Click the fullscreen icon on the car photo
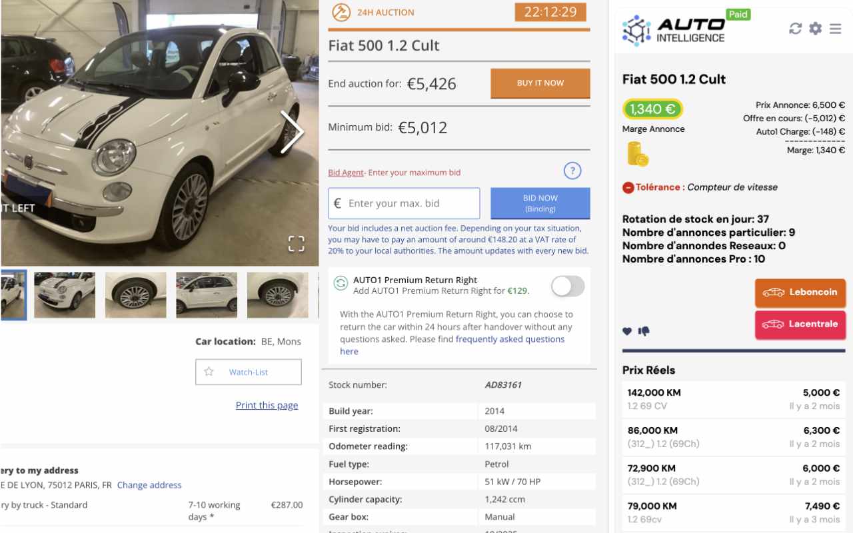Screen dimensions: 853x533 [x=296, y=243]
